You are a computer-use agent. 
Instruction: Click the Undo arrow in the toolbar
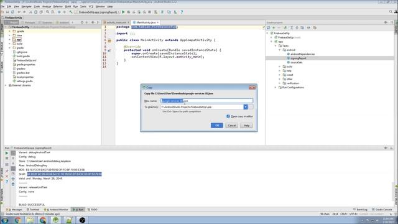[x=19, y=12]
